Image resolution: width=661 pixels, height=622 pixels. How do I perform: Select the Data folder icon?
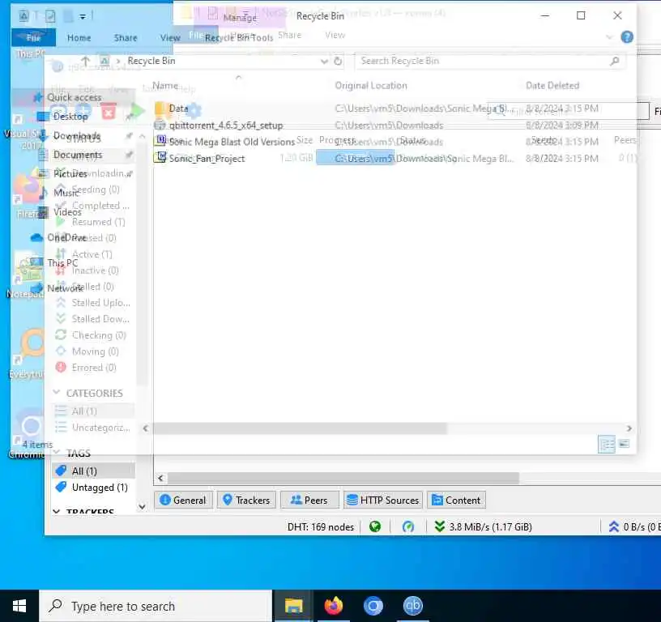160,109
